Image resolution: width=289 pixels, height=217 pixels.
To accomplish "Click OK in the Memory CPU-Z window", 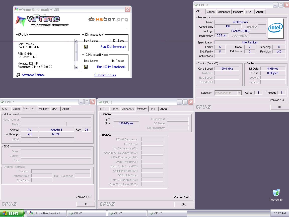I will [184, 204].
